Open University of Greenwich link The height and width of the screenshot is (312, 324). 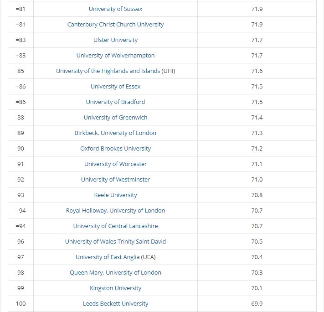[115, 118]
